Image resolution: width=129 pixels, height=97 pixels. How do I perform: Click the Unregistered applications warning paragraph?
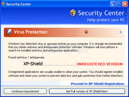tap(66, 74)
